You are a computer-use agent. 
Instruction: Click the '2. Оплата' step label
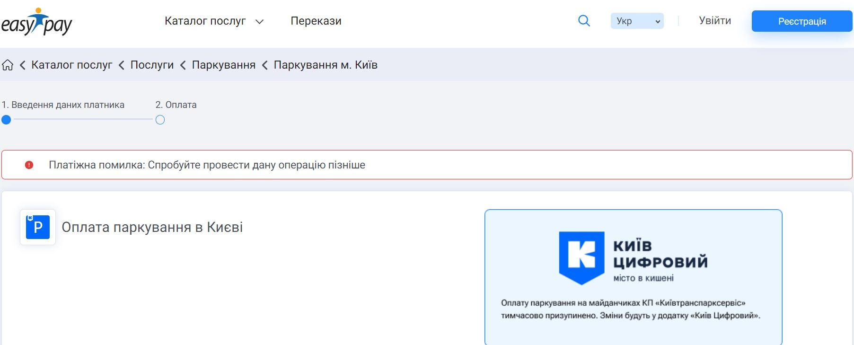(176, 105)
